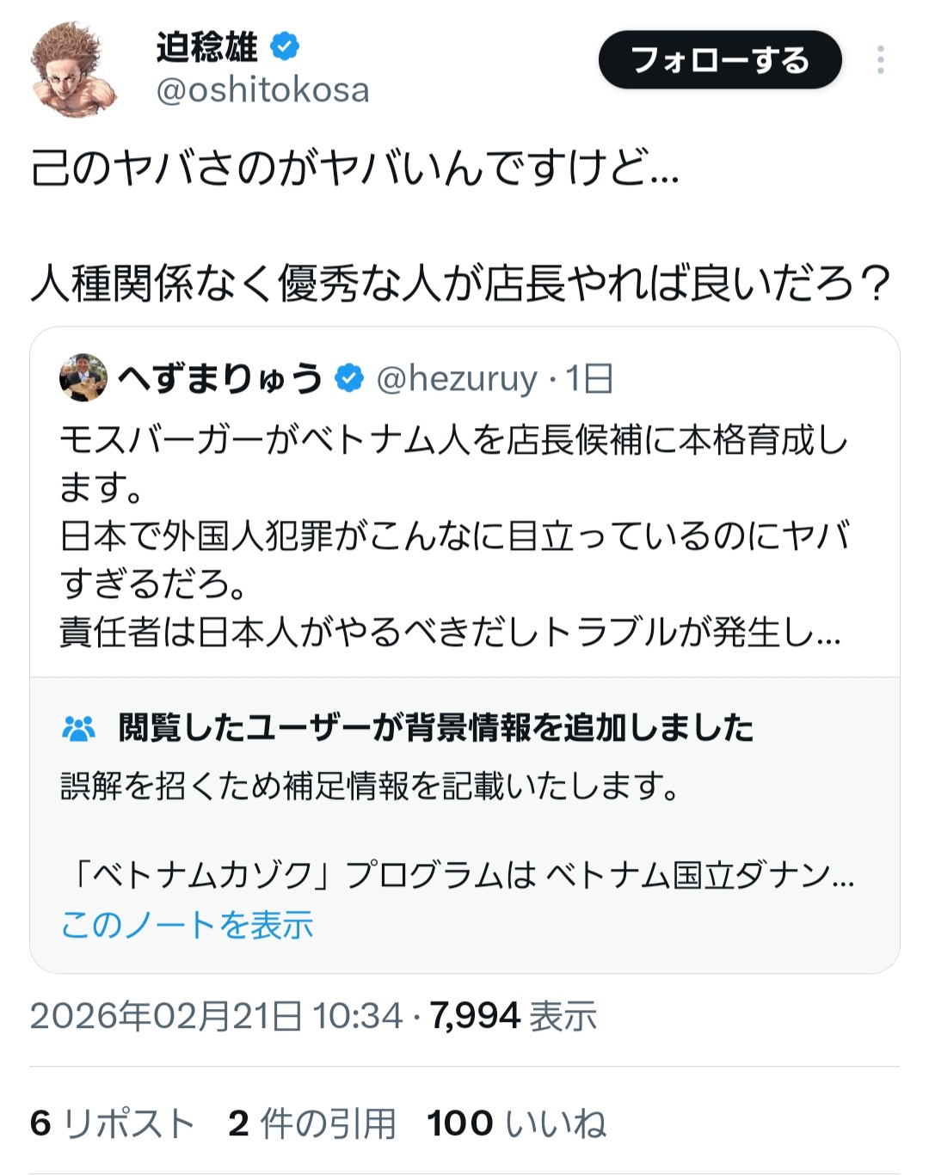
Task: Open 迫稔雄's profile avatar
Action: [x=74, y=69]
